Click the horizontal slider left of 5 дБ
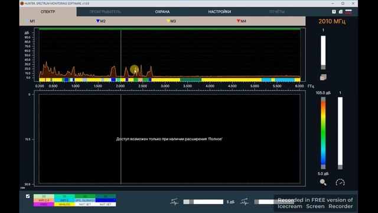The image size is (378, 213). click(x=203, y=202)
